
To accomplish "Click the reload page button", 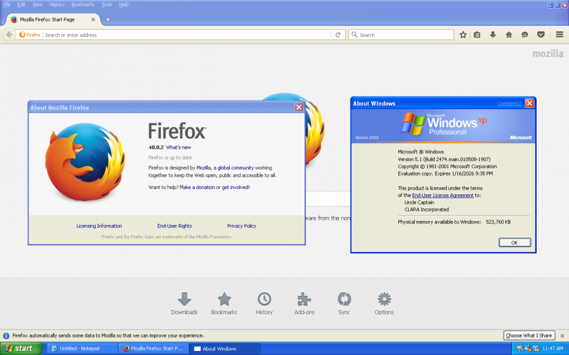I will (338, 35).
